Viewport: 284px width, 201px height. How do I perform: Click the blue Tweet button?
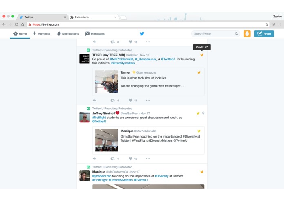264,33
